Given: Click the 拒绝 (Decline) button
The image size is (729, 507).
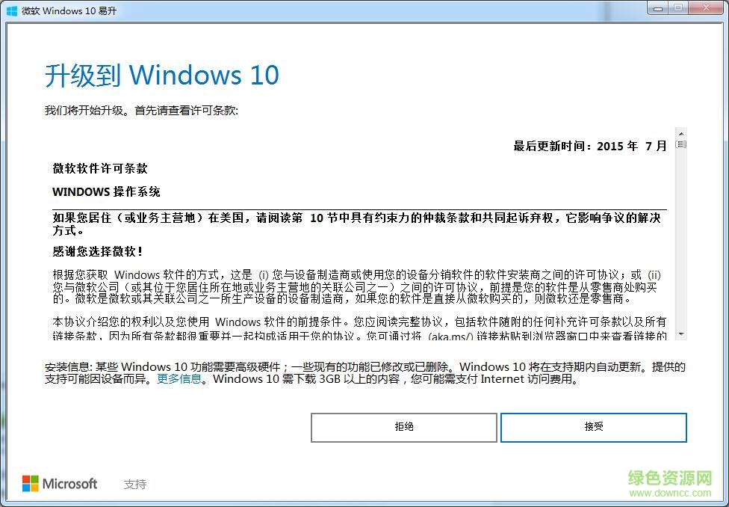Looking at the screenshot, I should pyautogui.click(x=403, y=427).
